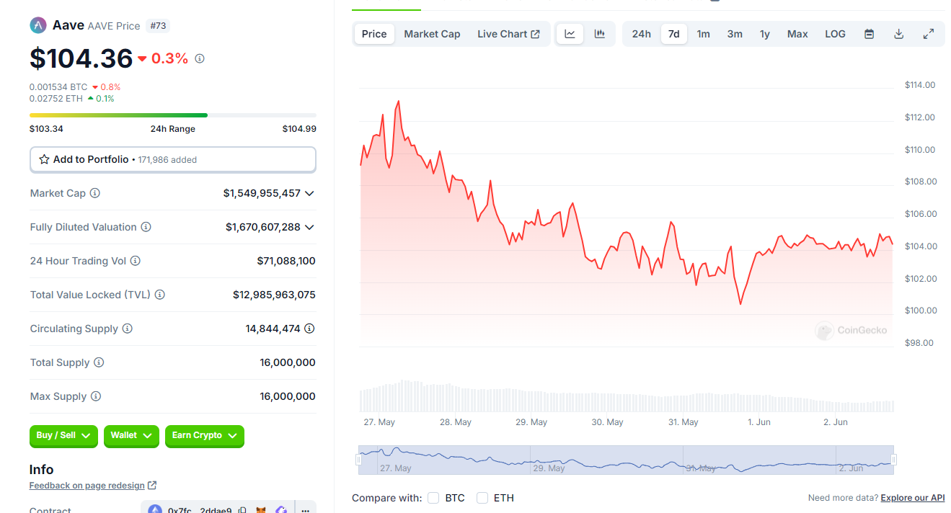This screenshot has width=951, height=513.
Task: Grab the left handle of chart navigator
Action: point(359,460)
